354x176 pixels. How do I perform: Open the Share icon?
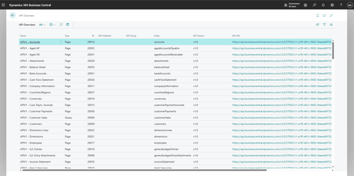coord(318,25)
